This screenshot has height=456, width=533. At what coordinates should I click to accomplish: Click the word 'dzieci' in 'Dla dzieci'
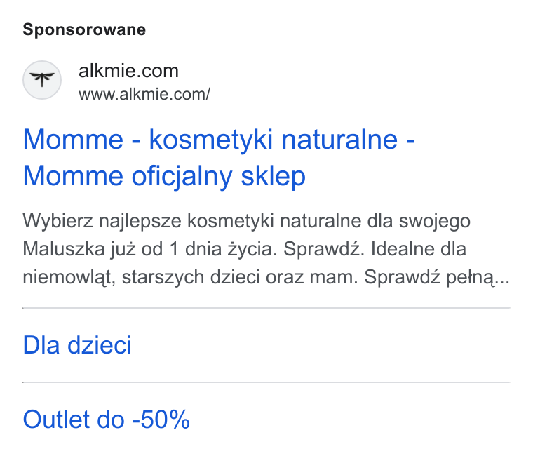pyautogui.click(x=100, y=345)
